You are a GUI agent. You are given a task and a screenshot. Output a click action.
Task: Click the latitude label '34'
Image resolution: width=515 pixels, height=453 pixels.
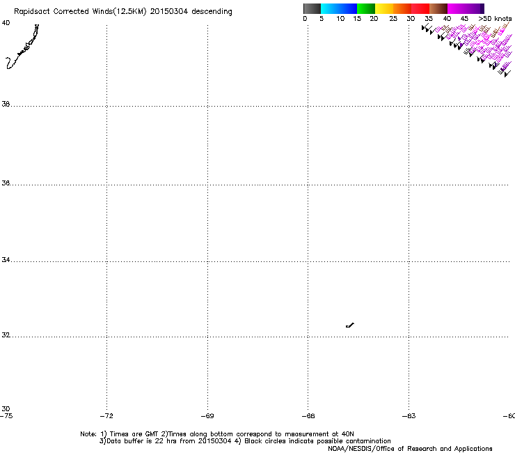(x=6, y=260)
